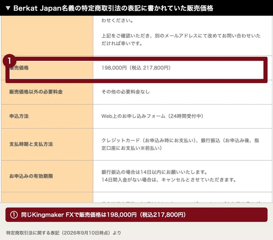Viewport: 273px width, 240px height.
Task: Select the text その他の必要料金なし
Action: coord(126,92)
